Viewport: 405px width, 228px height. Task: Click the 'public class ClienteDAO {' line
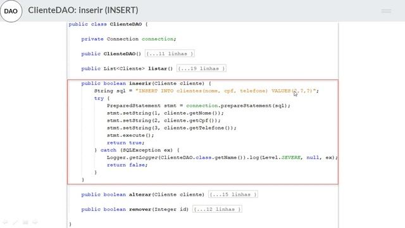(108, 24)
